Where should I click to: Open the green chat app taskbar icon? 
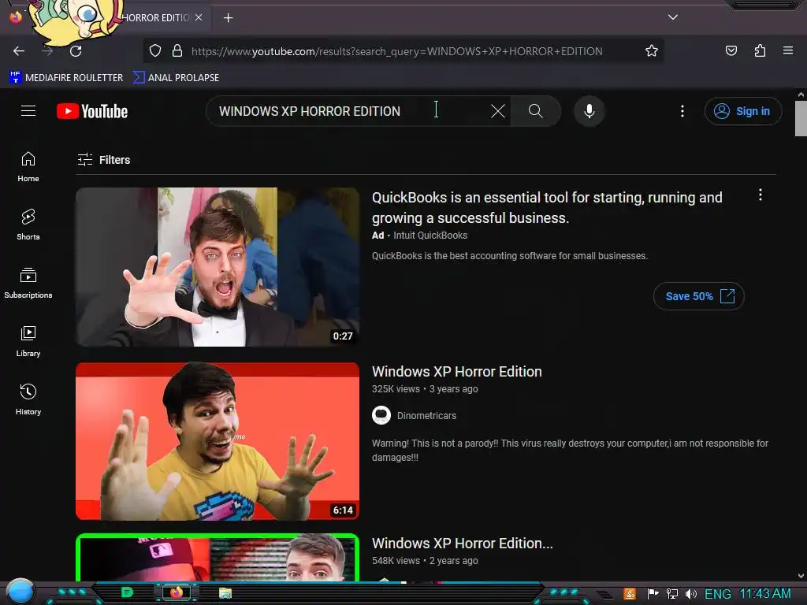tap(127, 592)
